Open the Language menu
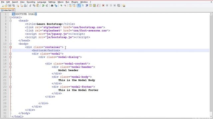The width and height of the screenshot is (213, 119). click(42, 2)
